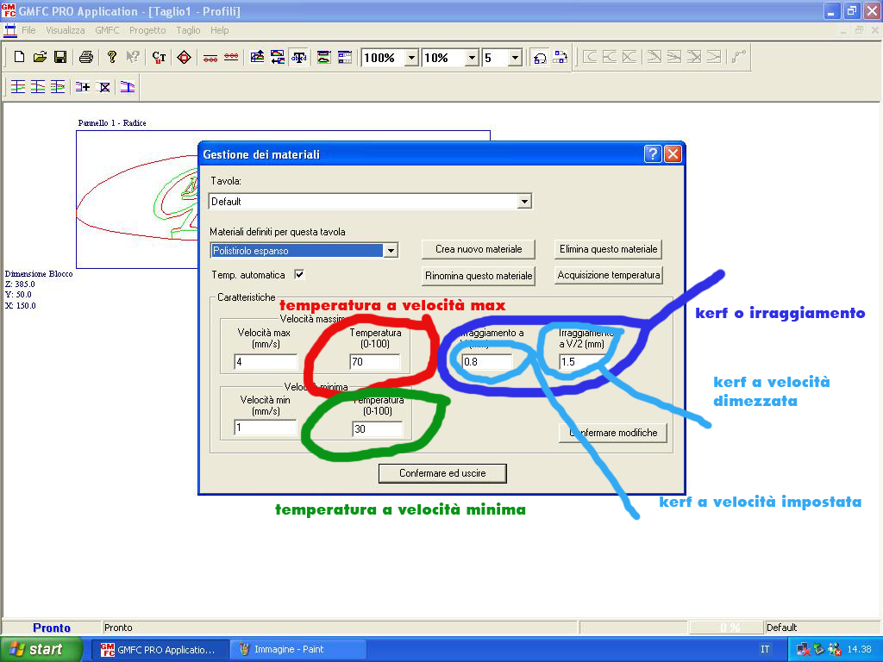Open a file with the folder icon
The width and height of the screenshot is (883, 662).
[40, 58]
